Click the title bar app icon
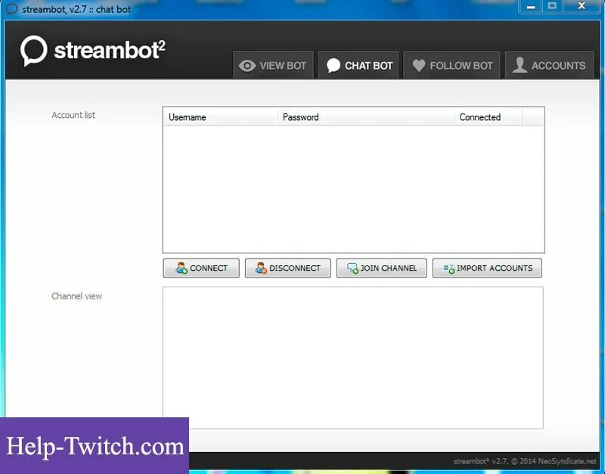The width and height of the screenshot is (605, 474). (11, 9)
